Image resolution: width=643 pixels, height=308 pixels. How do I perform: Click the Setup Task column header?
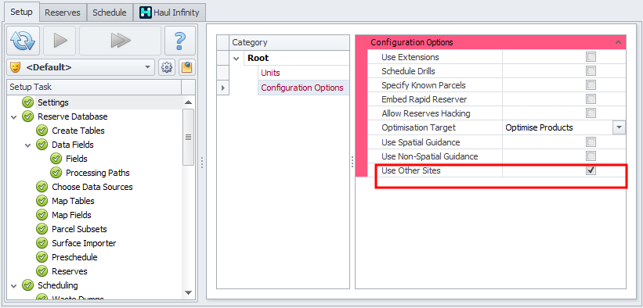point(94,87)
